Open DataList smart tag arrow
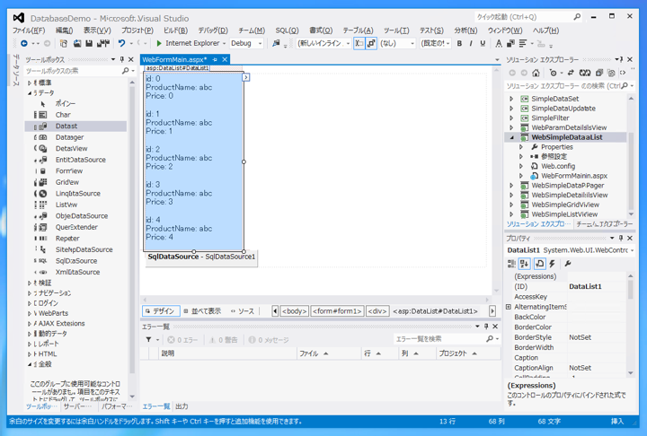 coord(246,77)
